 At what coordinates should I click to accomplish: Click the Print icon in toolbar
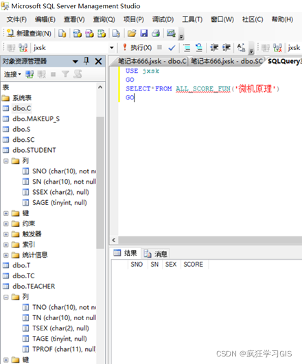(x=156, y=34)
